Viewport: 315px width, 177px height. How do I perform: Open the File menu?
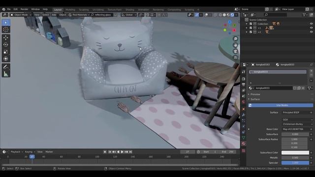(9, 9)
